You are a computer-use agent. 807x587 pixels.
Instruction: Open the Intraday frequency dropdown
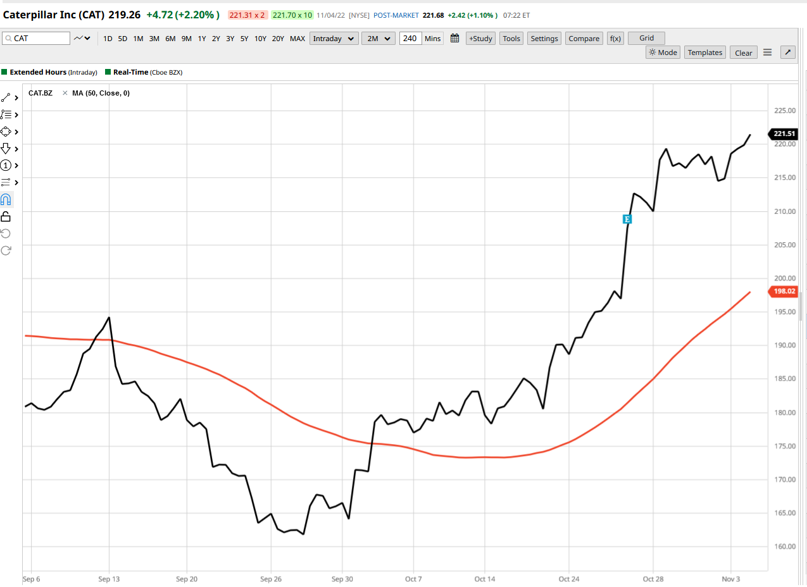pos(334,39)
